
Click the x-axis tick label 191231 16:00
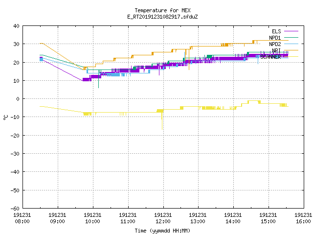pyautogui.click(x=303, y=218)
